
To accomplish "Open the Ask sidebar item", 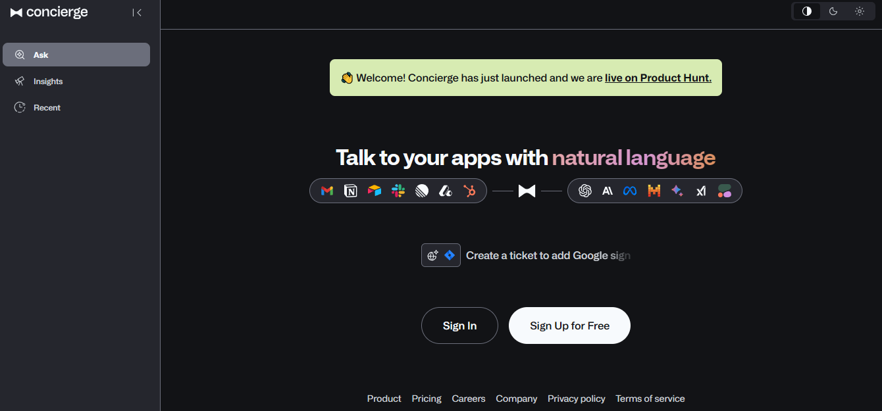I will click(x=76, y=55).
